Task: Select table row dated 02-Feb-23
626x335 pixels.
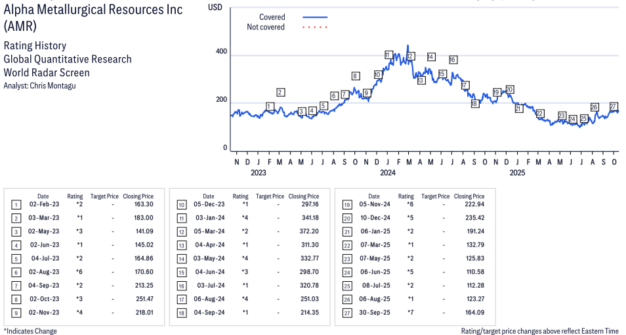Action: click(85, 204)
